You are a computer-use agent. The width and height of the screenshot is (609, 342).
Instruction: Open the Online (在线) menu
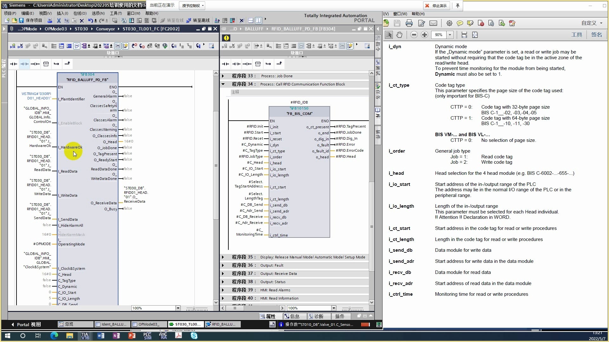pos(80,13)
